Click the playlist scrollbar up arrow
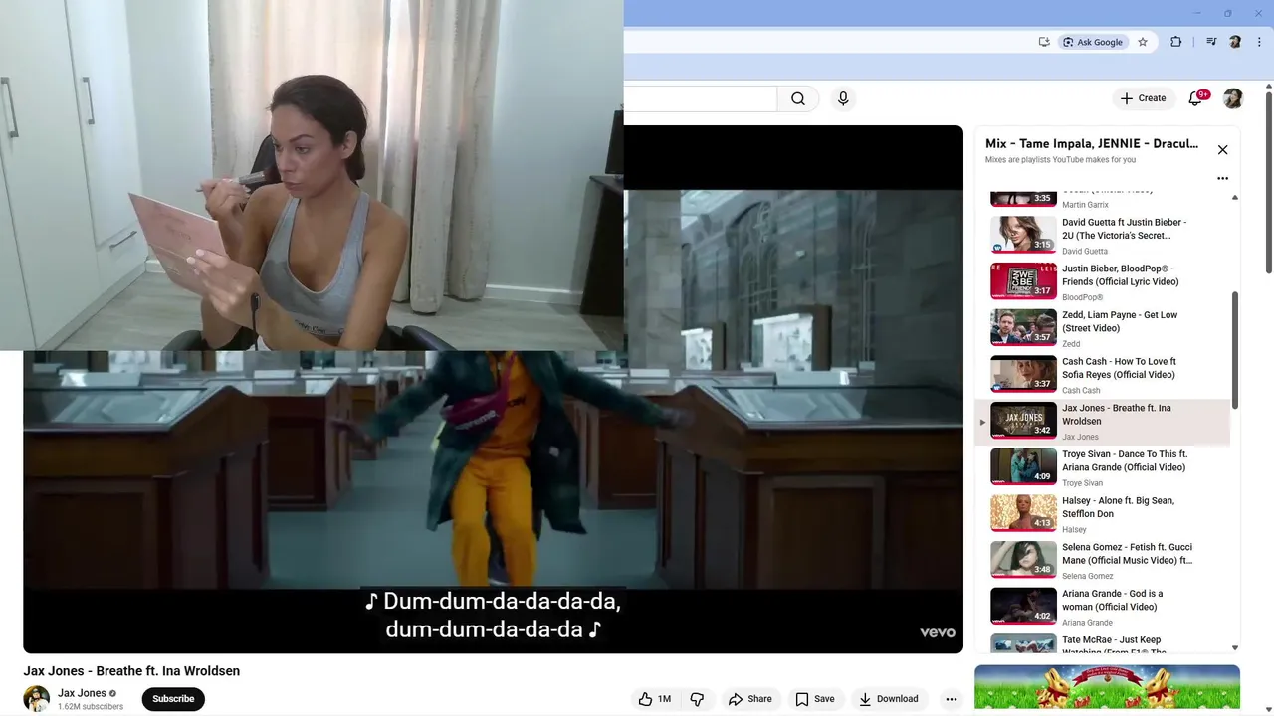 pyautogui.click(x=1235, y=197)
